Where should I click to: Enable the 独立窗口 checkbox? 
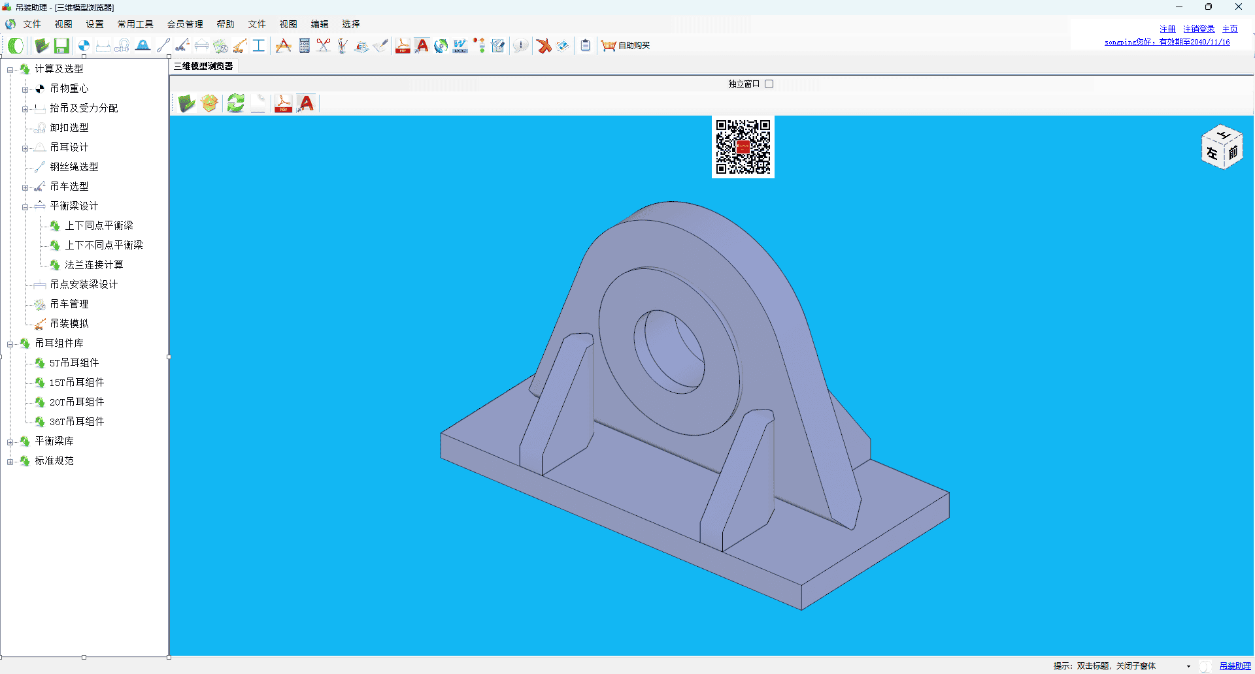769,84
